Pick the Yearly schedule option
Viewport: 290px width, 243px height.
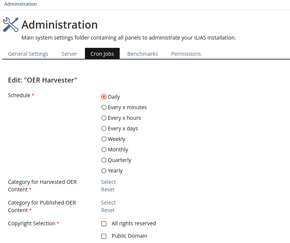point(104,171)
